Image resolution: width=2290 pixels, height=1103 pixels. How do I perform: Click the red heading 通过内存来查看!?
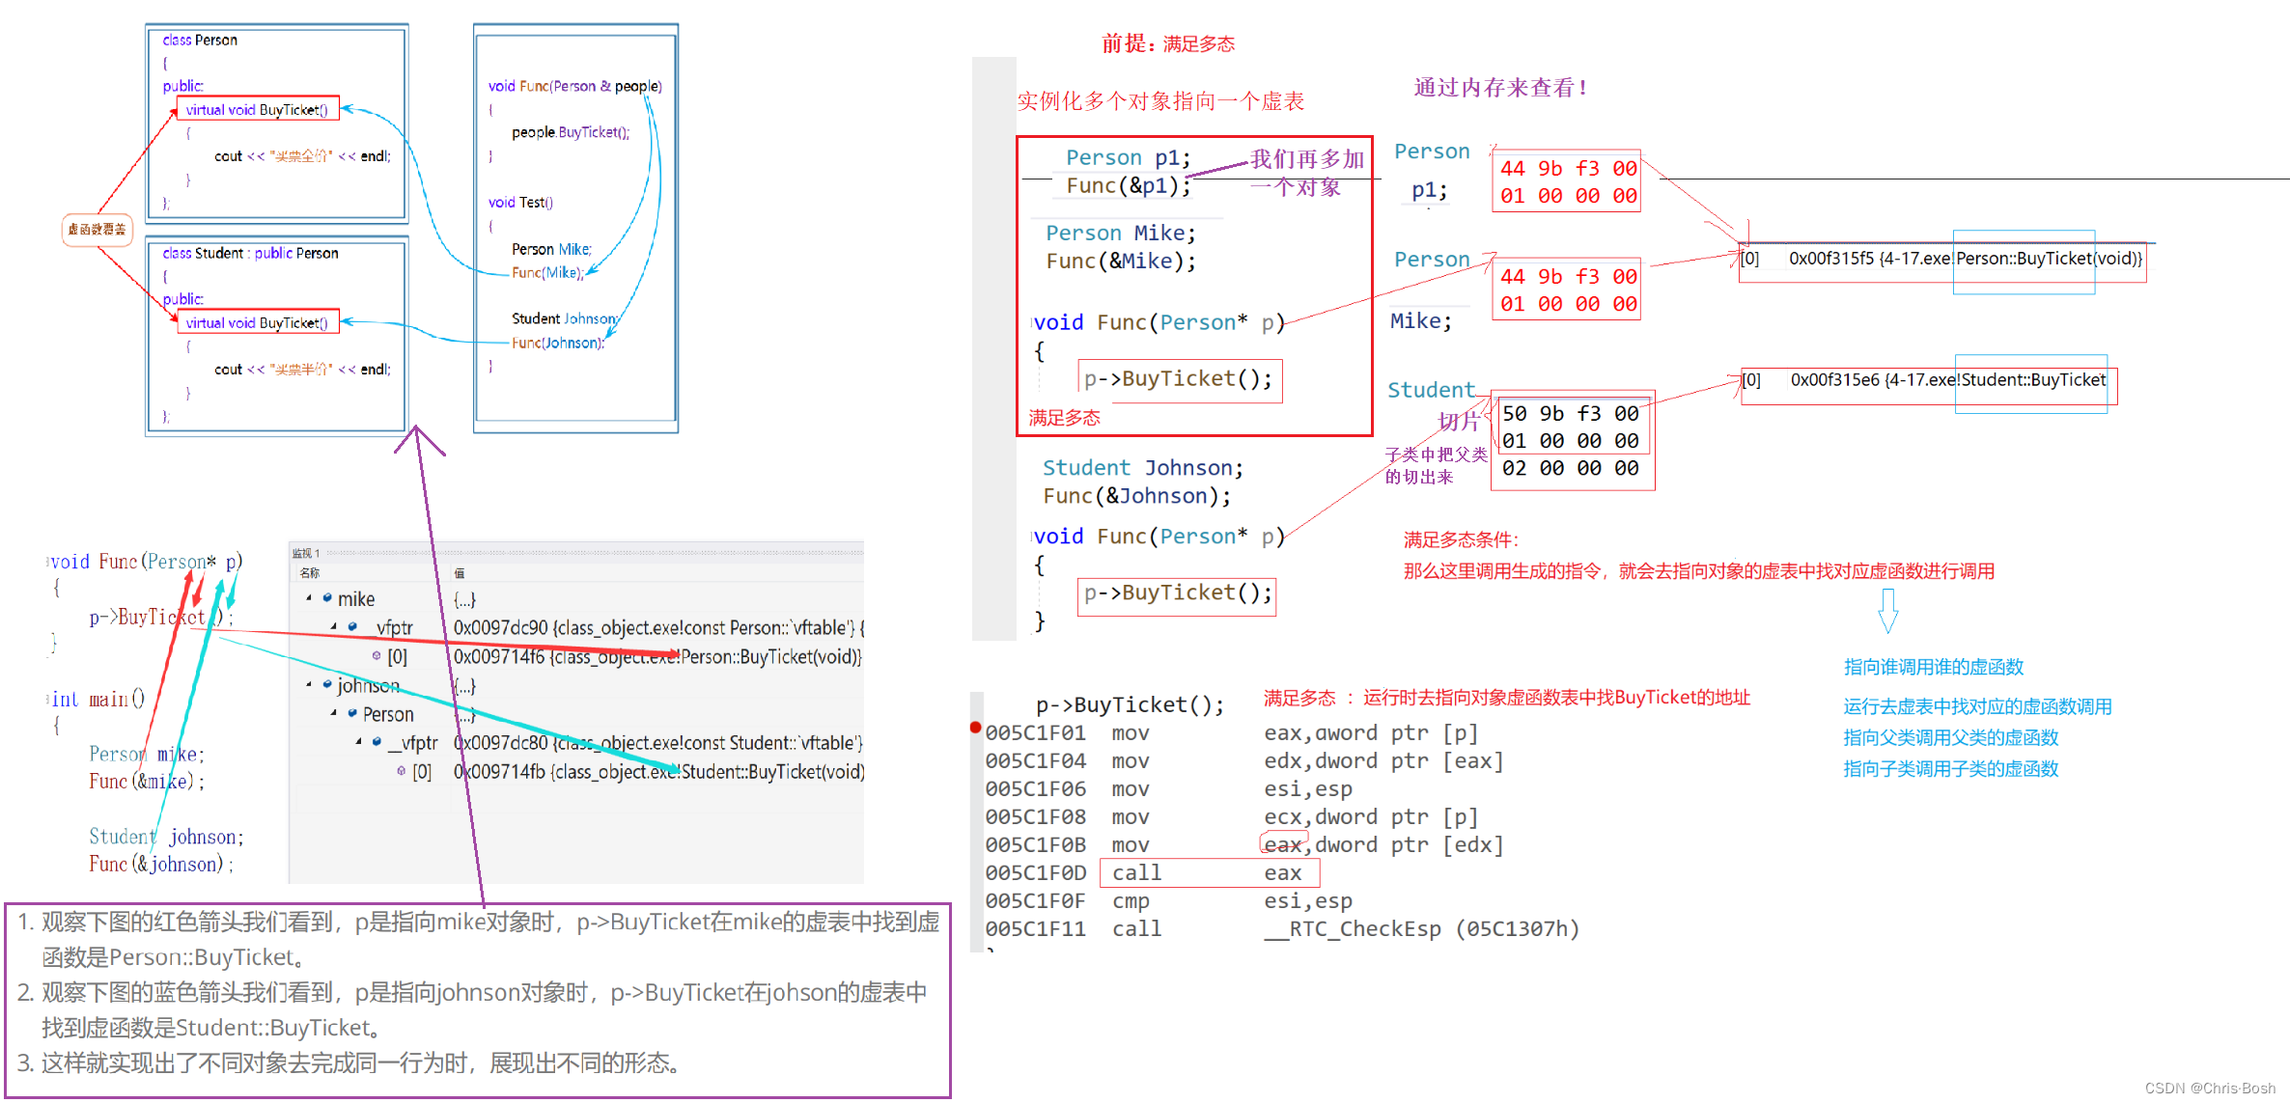click(x=1500, y=88)
